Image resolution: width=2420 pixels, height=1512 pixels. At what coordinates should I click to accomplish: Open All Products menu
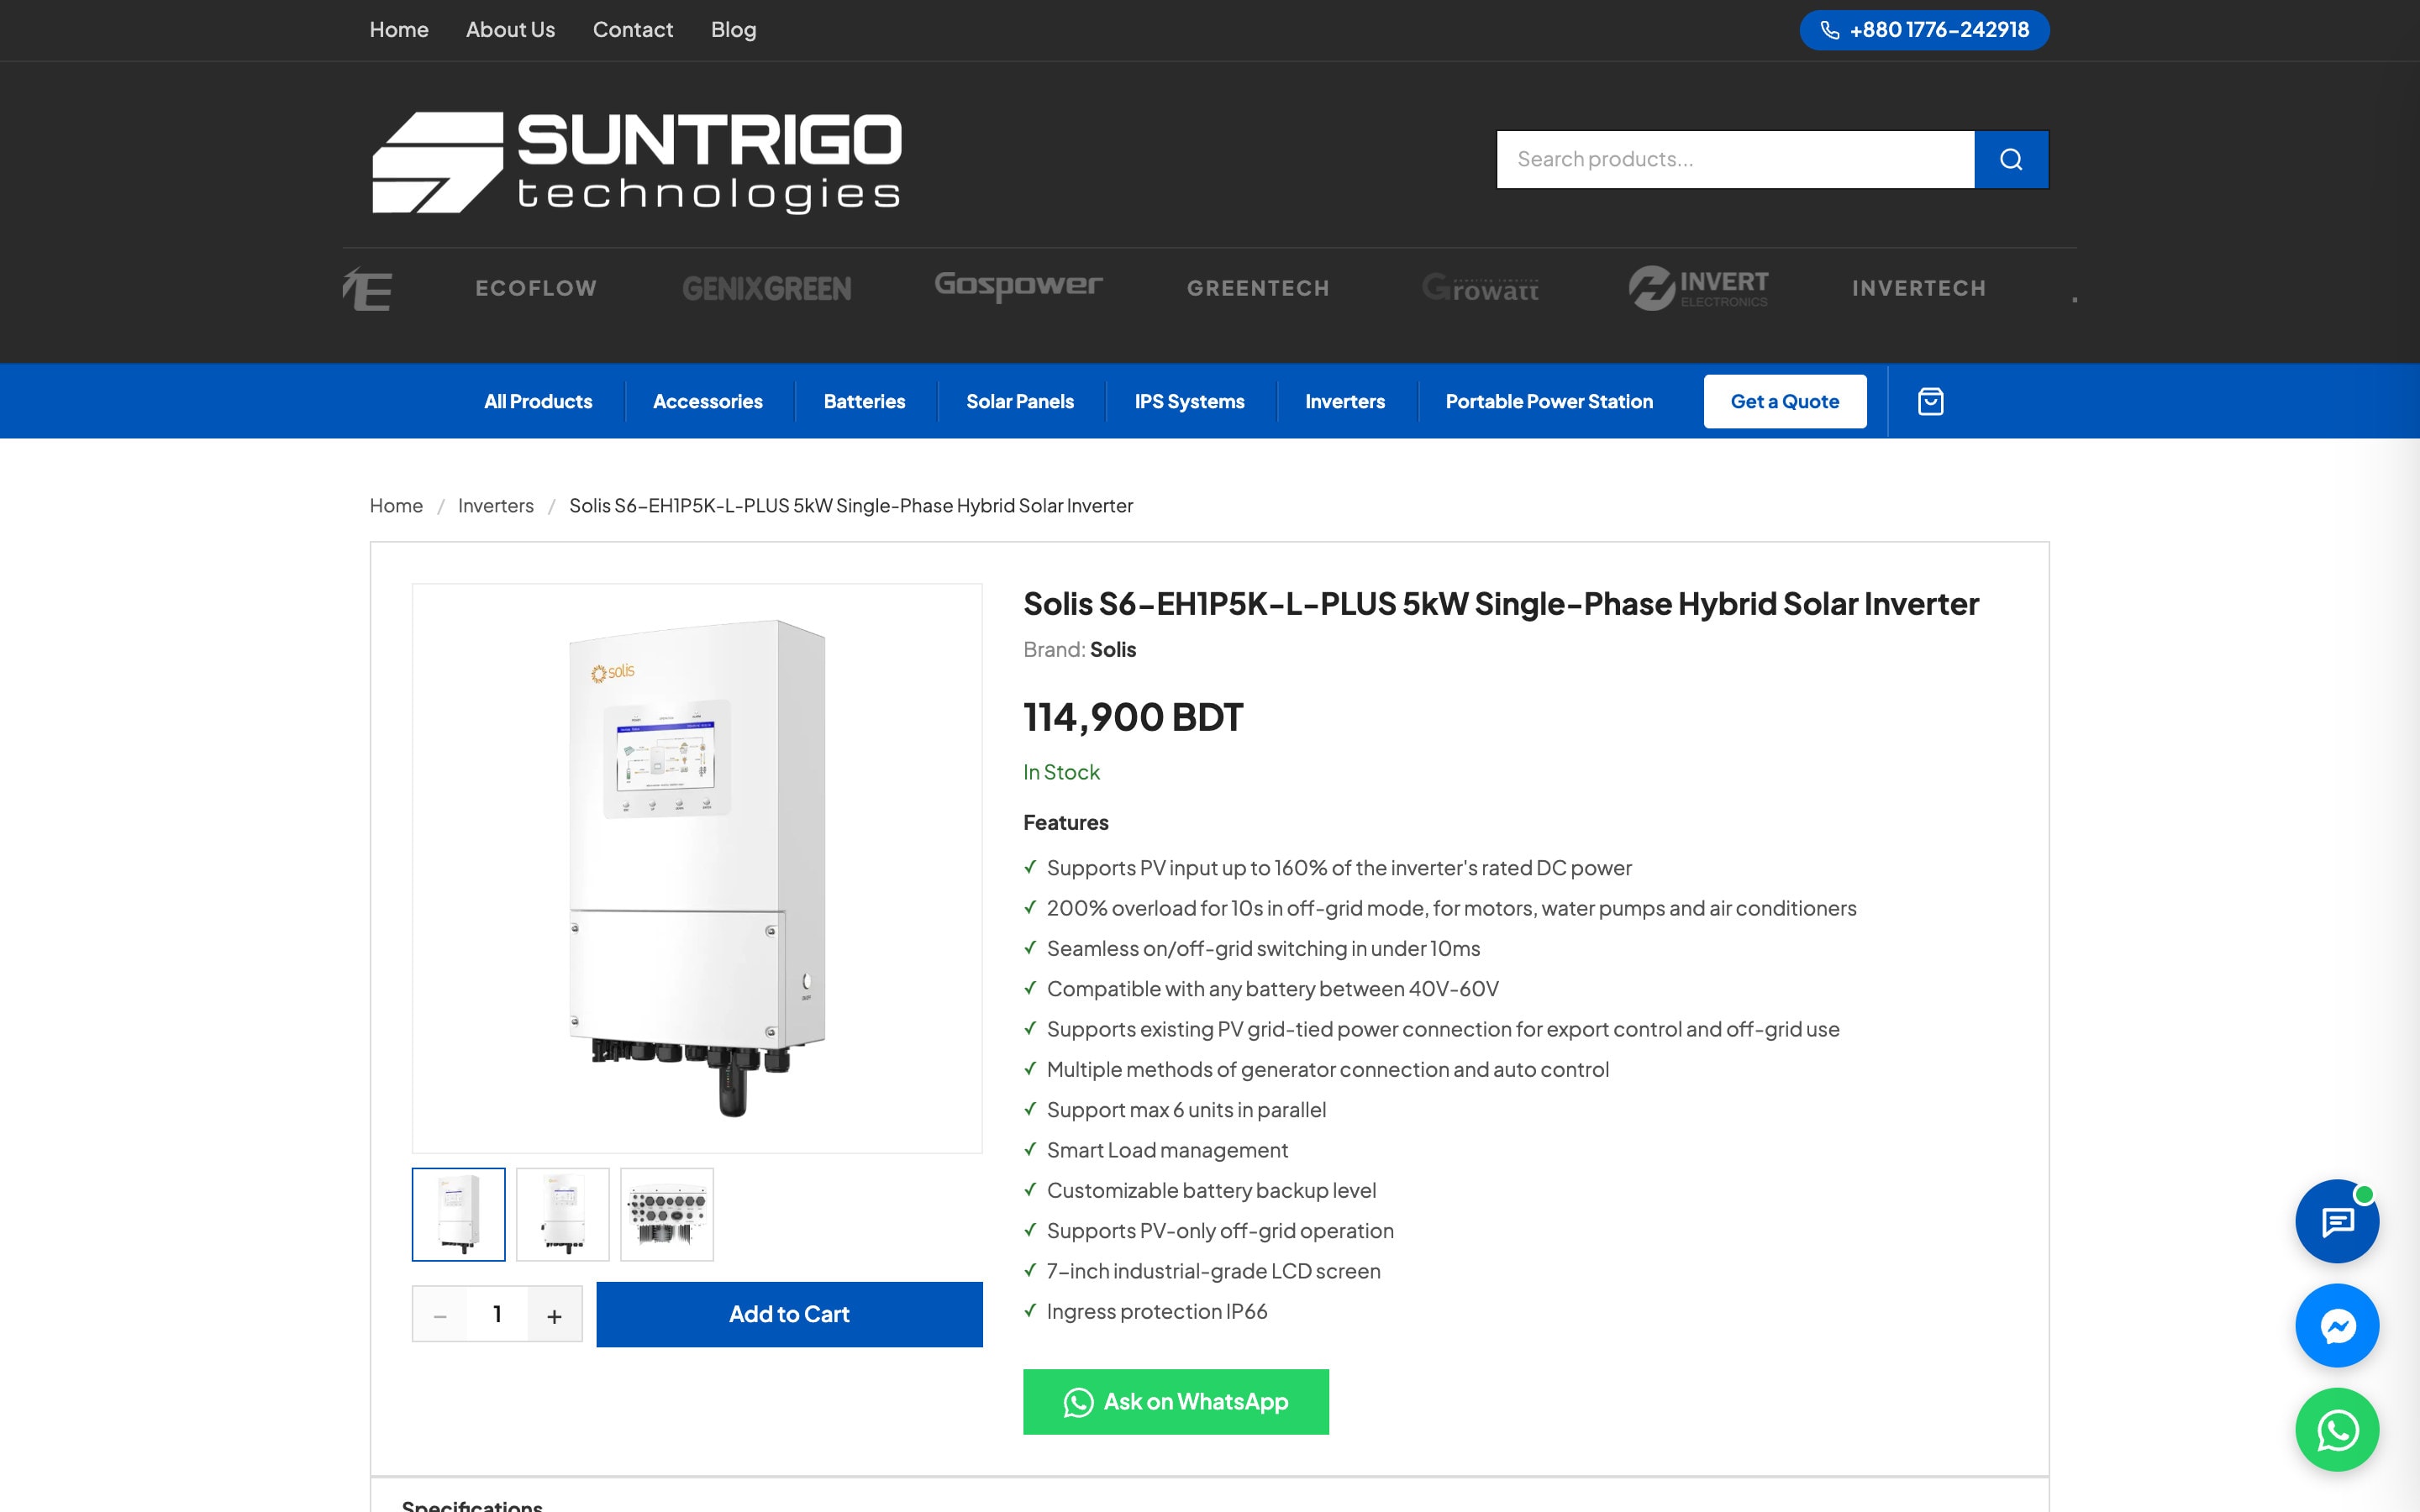pos(538,401)
